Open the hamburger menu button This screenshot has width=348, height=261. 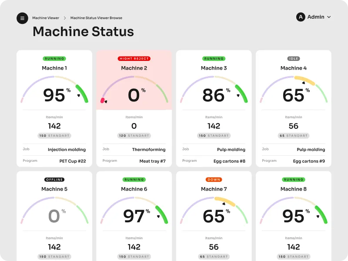[22, 18]
